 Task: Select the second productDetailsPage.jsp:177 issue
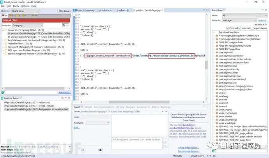pyautogui.click(x=40, y=37)
